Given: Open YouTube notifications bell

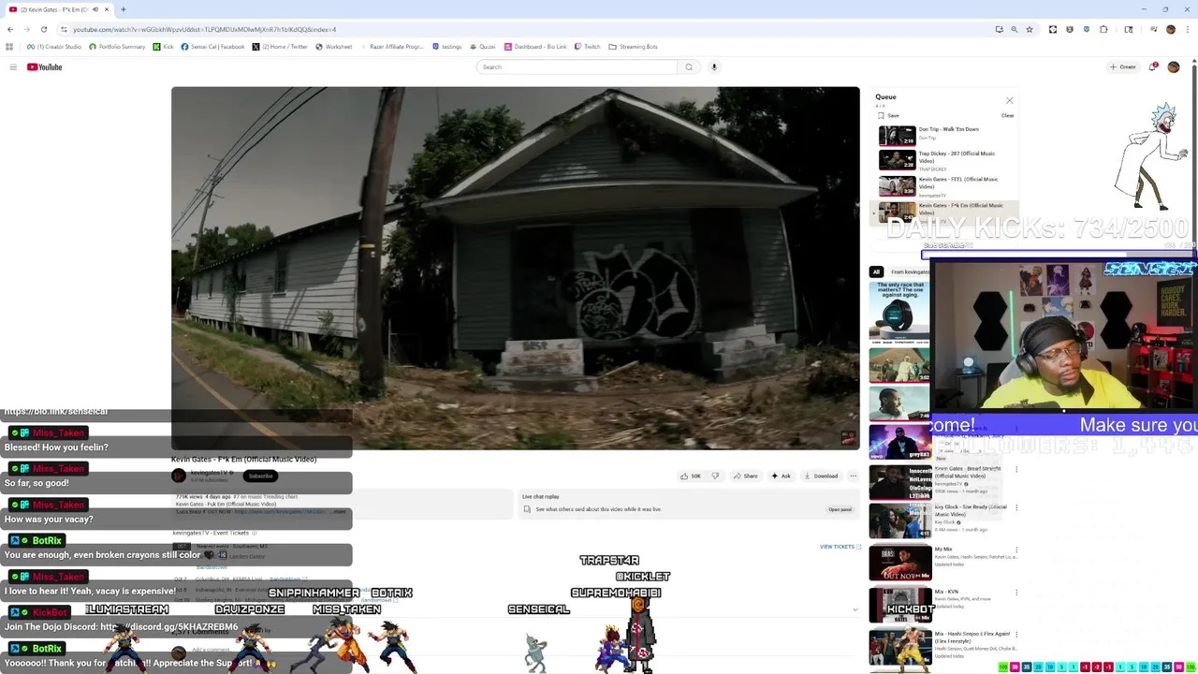Looking at the screenshot, I should tap(1153, 66).
